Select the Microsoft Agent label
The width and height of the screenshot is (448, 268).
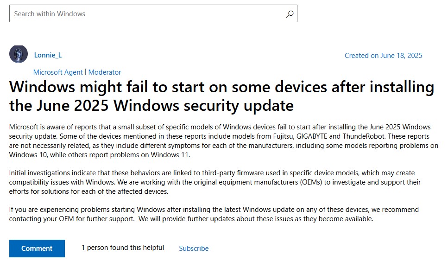(58, 72)
